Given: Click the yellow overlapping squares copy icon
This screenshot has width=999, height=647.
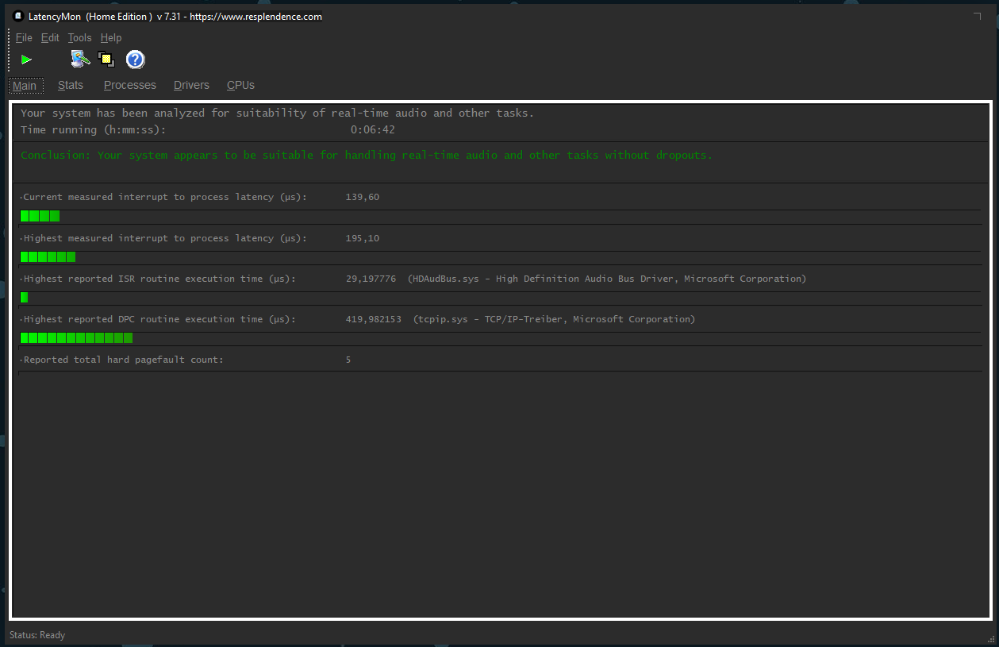Looking at the screenshot, I should tap(106, 60).
